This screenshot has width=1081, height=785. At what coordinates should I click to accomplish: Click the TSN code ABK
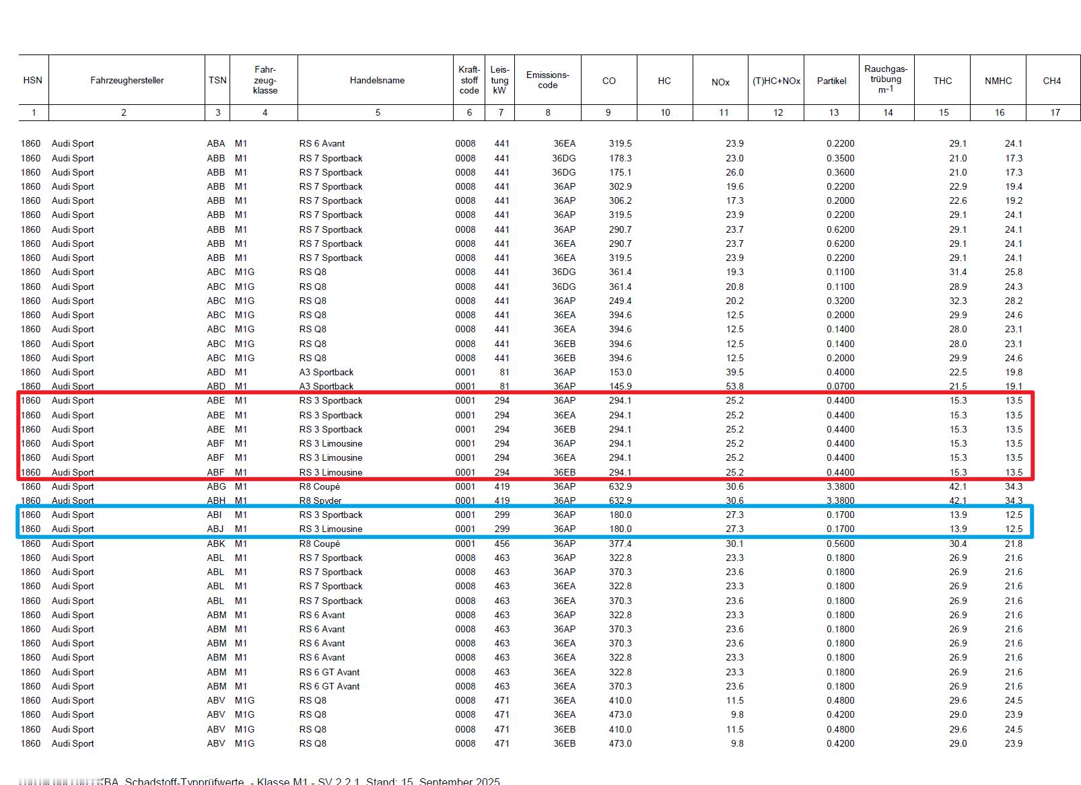pyautogui.click(x=217, y=544)
